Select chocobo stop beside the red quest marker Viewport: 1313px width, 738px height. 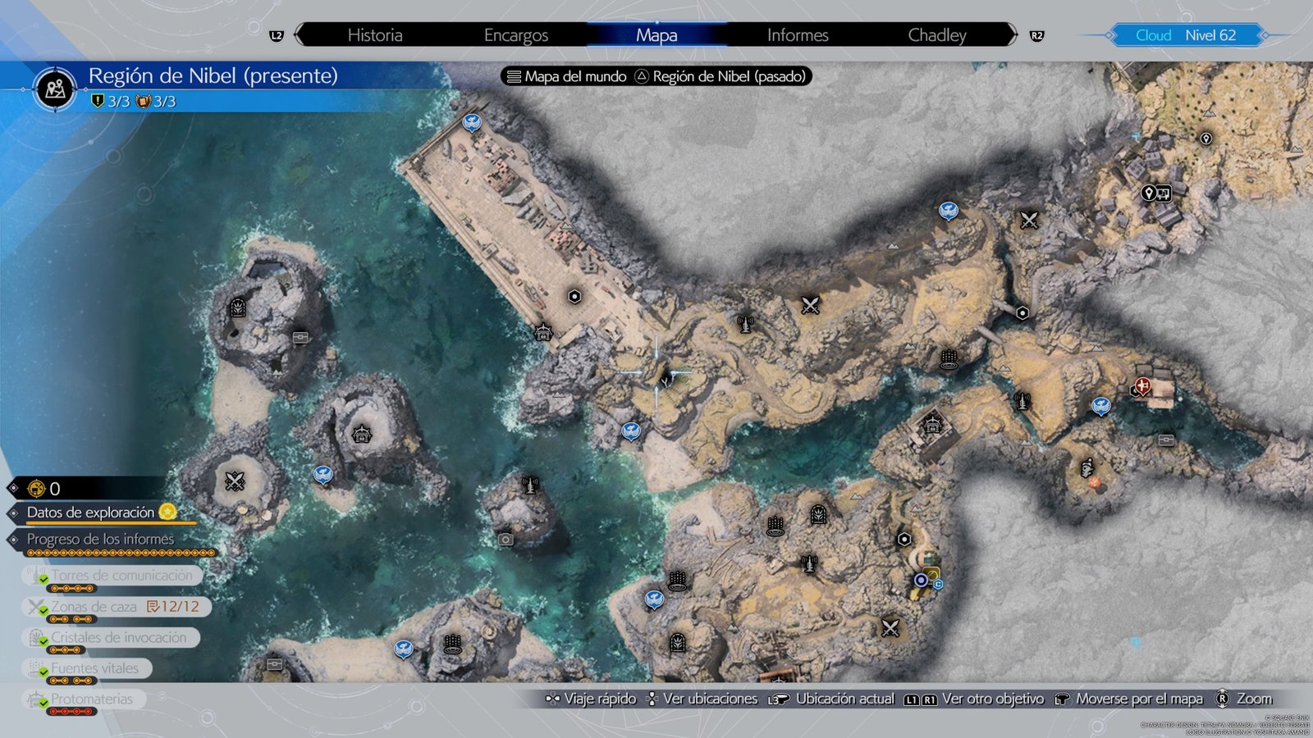1101,405
